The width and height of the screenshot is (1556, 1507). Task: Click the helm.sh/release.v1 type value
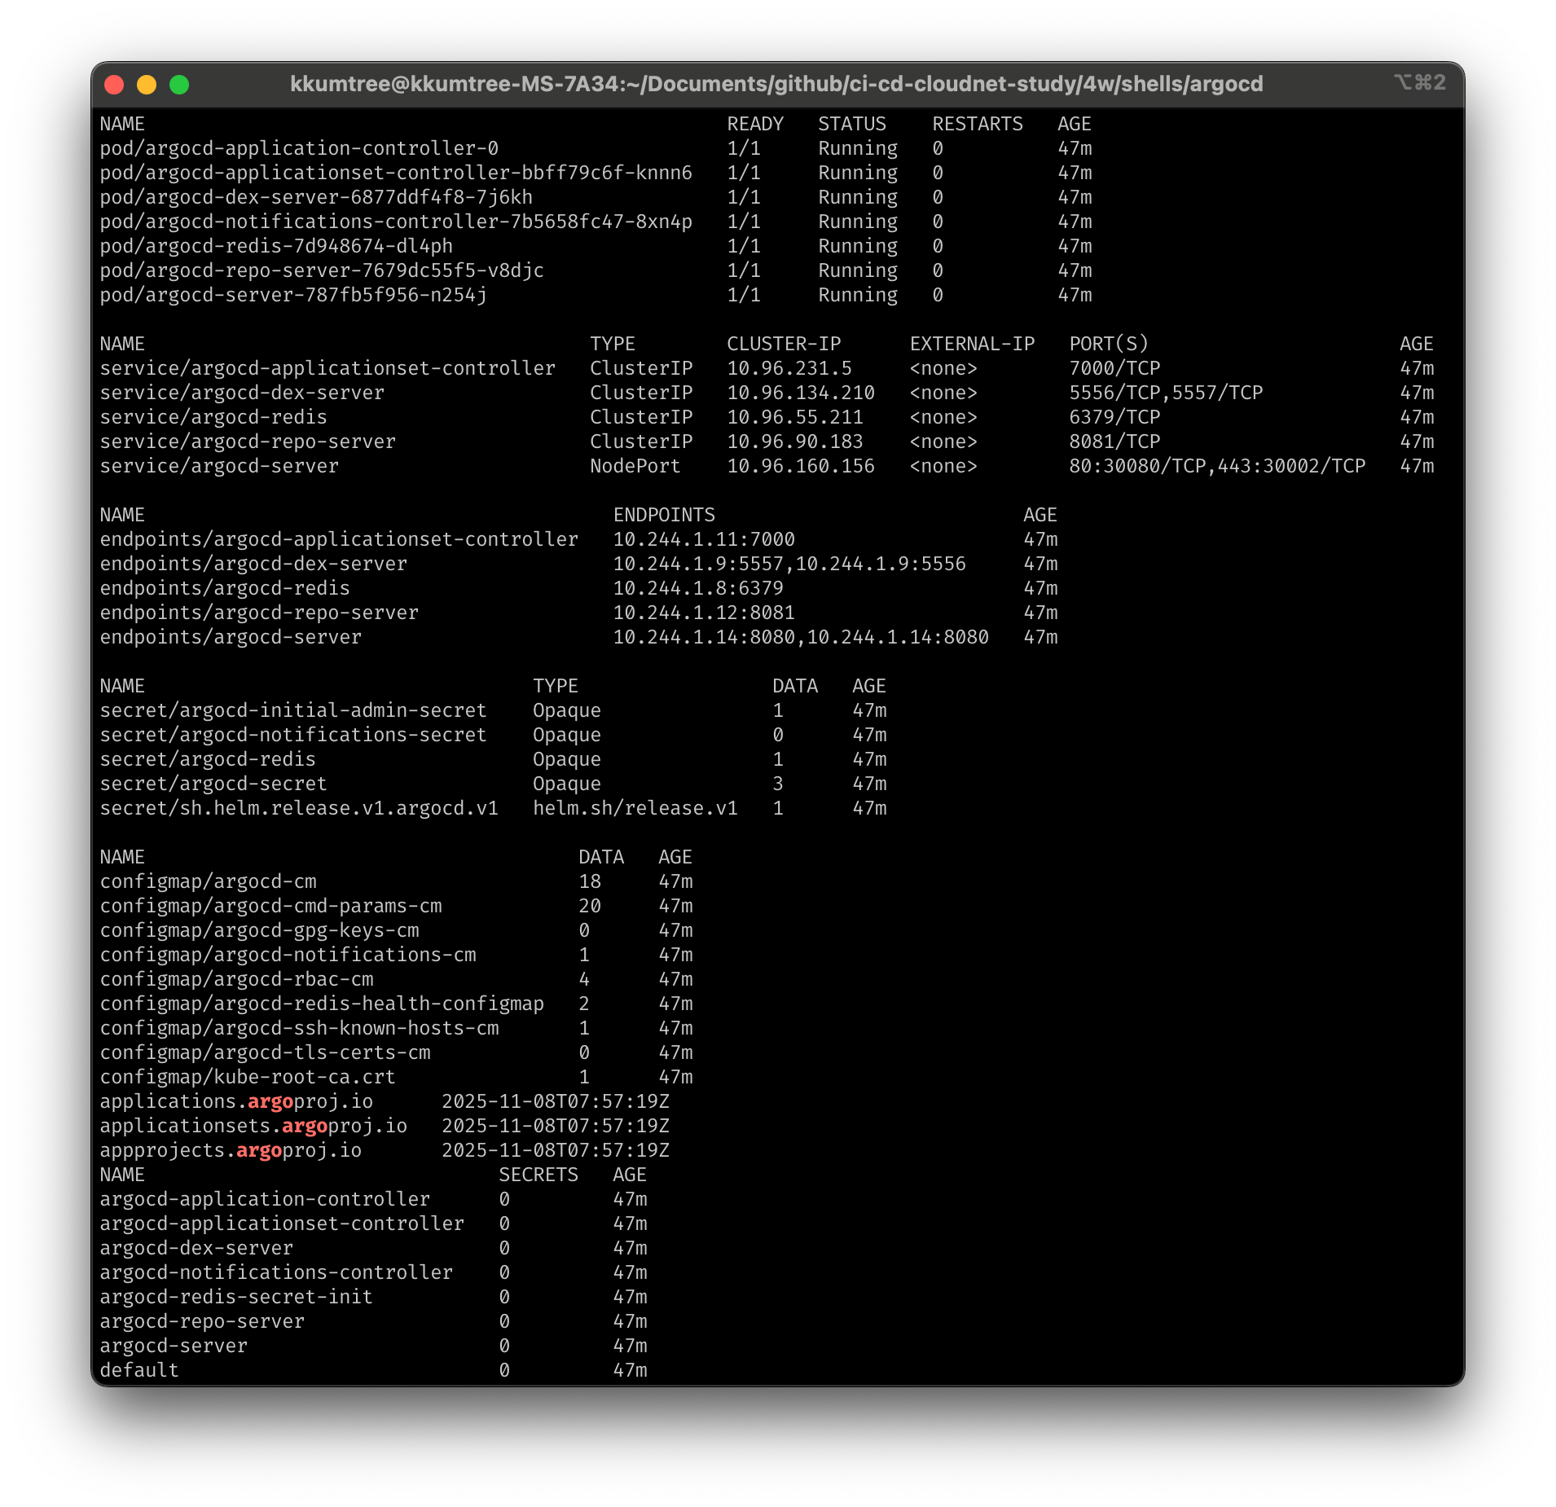tap(635, 809)
